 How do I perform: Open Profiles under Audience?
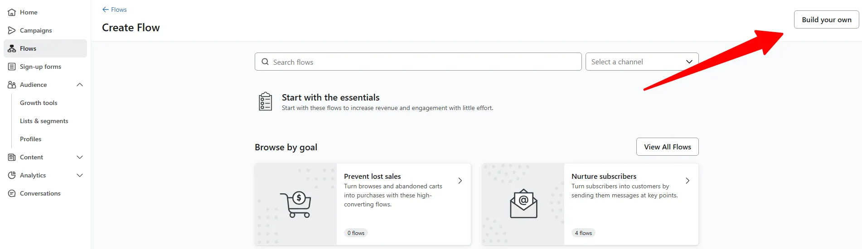[30, 139]
